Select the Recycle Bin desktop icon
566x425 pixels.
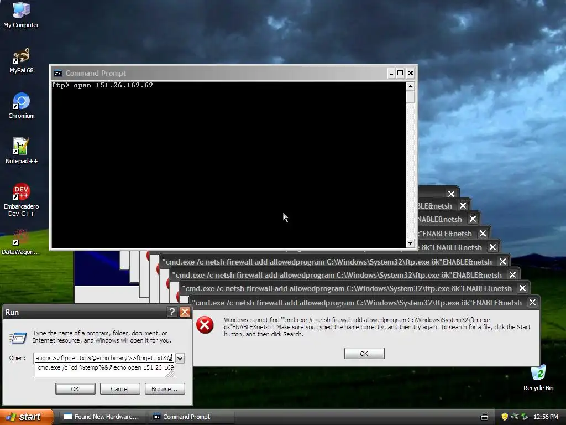click(x=538, y=378)
